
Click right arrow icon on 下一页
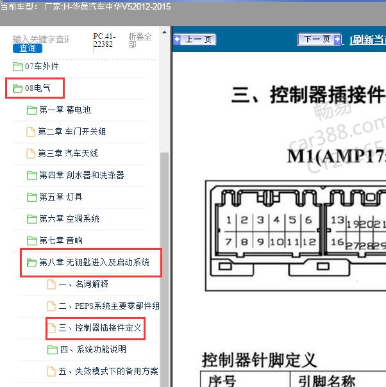click(x=337, y=39)
